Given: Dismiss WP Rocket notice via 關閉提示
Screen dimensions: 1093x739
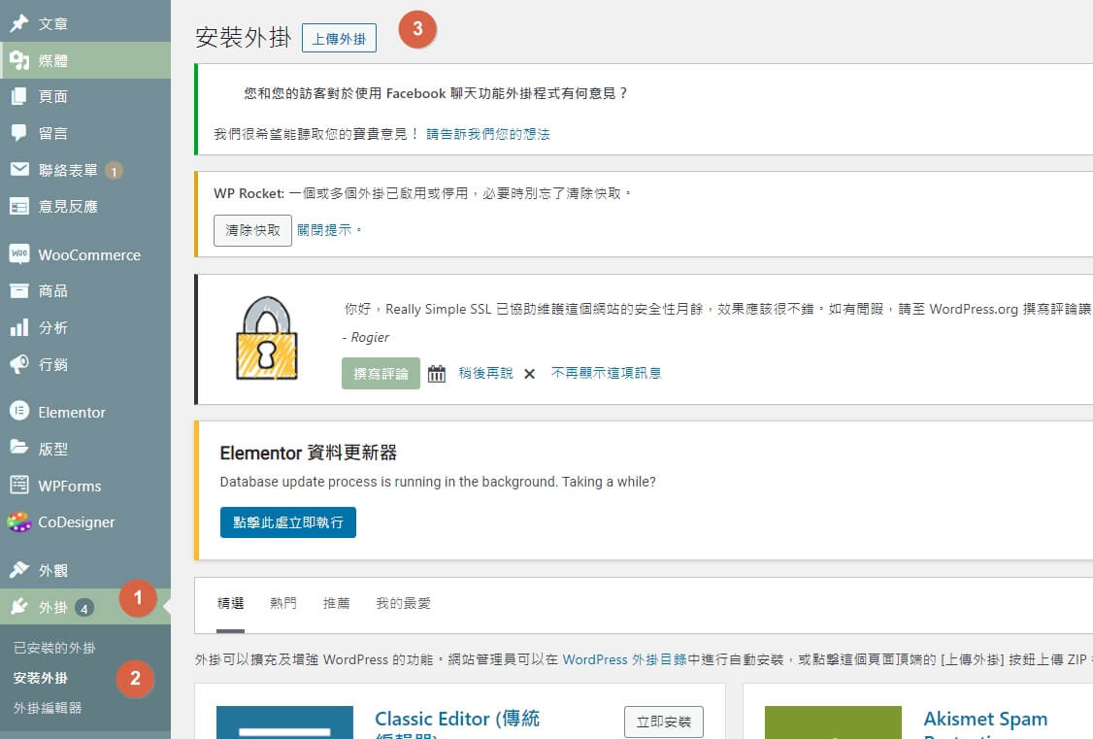Looking at the screenshot, I should (x=324, y=230).
